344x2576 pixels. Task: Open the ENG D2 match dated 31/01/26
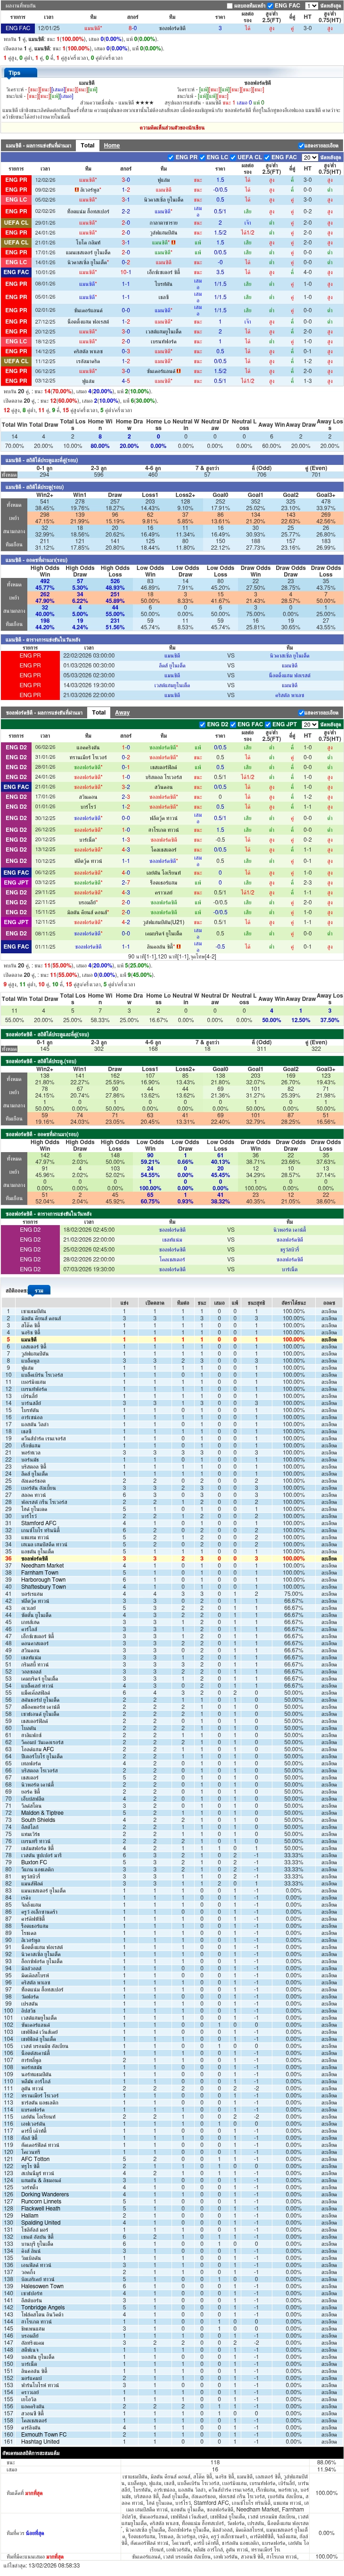point(172,757)
